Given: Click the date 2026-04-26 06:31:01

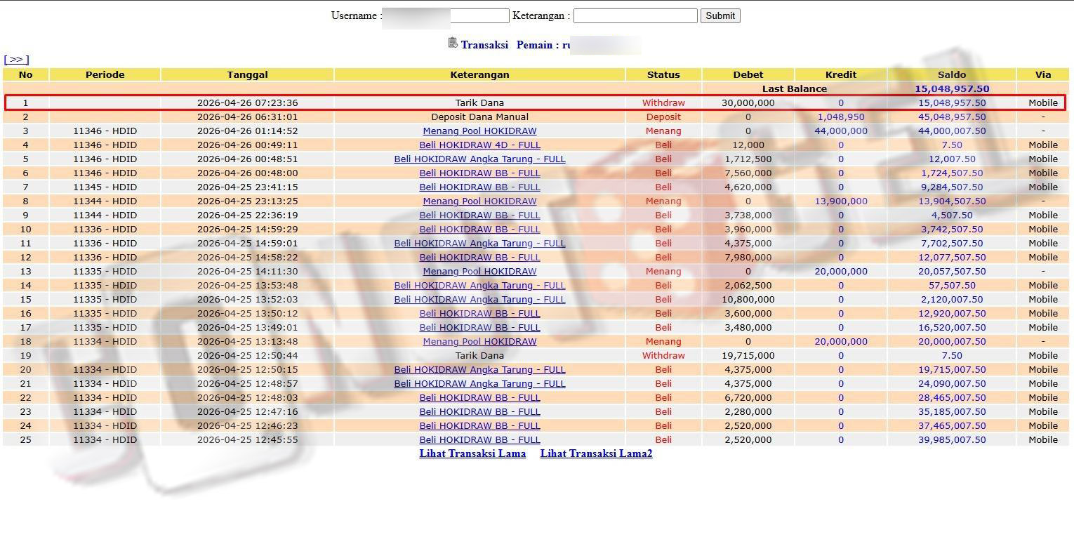Looking at the screenshot, I should click(x=247, y=117).
